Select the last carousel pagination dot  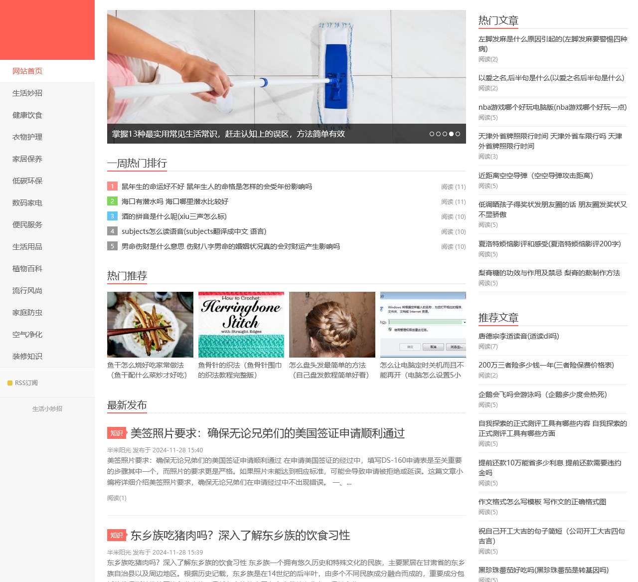[458, 134]
